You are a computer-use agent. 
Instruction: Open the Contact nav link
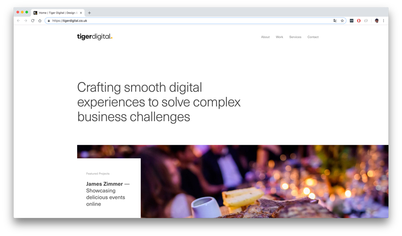point(313,37)
